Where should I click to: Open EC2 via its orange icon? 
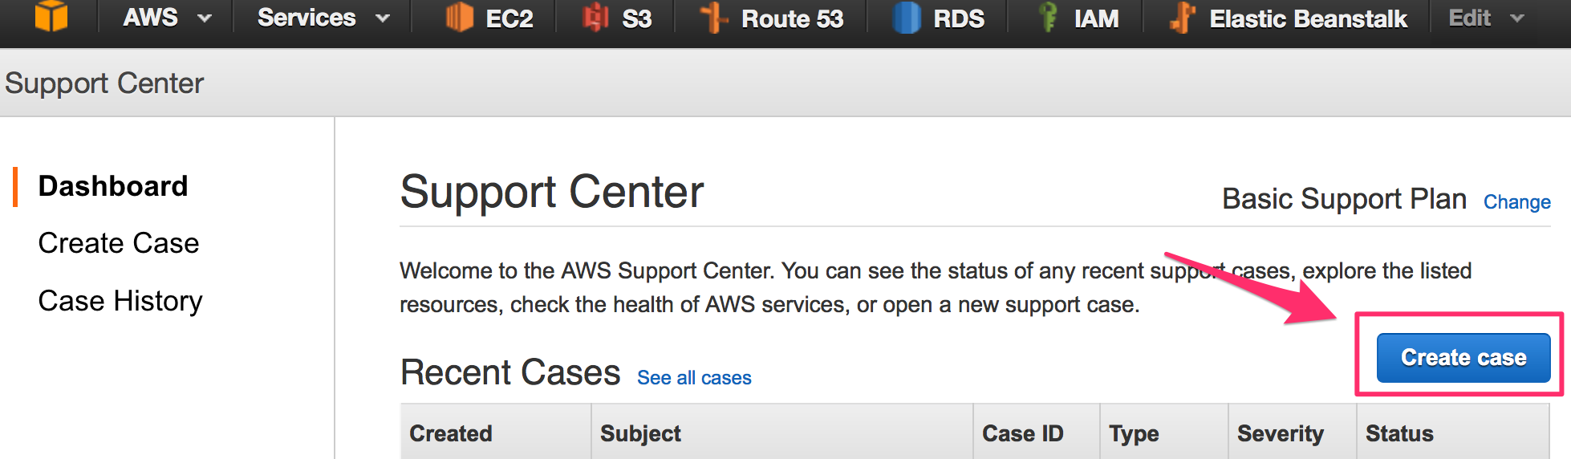459,17
